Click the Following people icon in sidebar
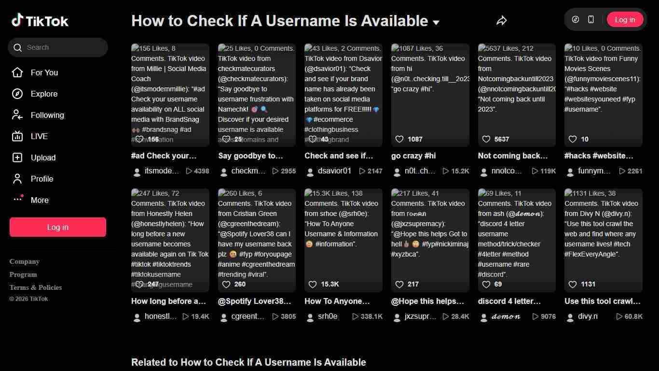Screen dimensions: 659x371 point(17,114)
